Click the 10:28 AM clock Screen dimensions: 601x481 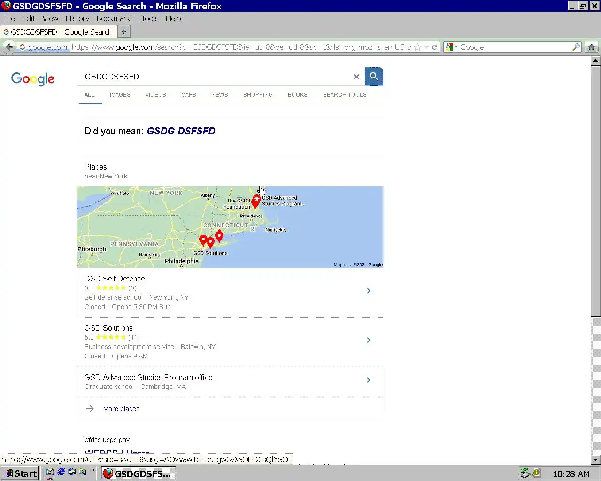pyautogui.click(x=571, y=473)
